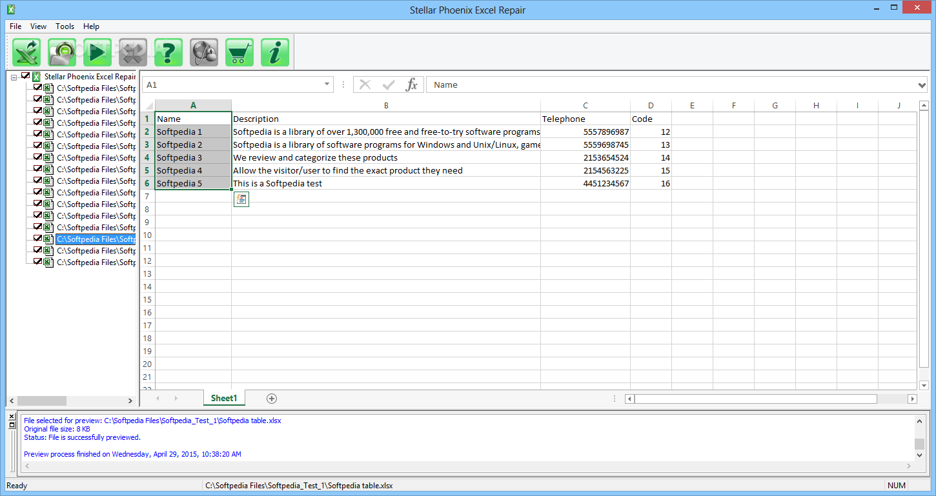This screenshot has width=936, height=496.
Task: Click row header 1
Action: coord(148,119)
